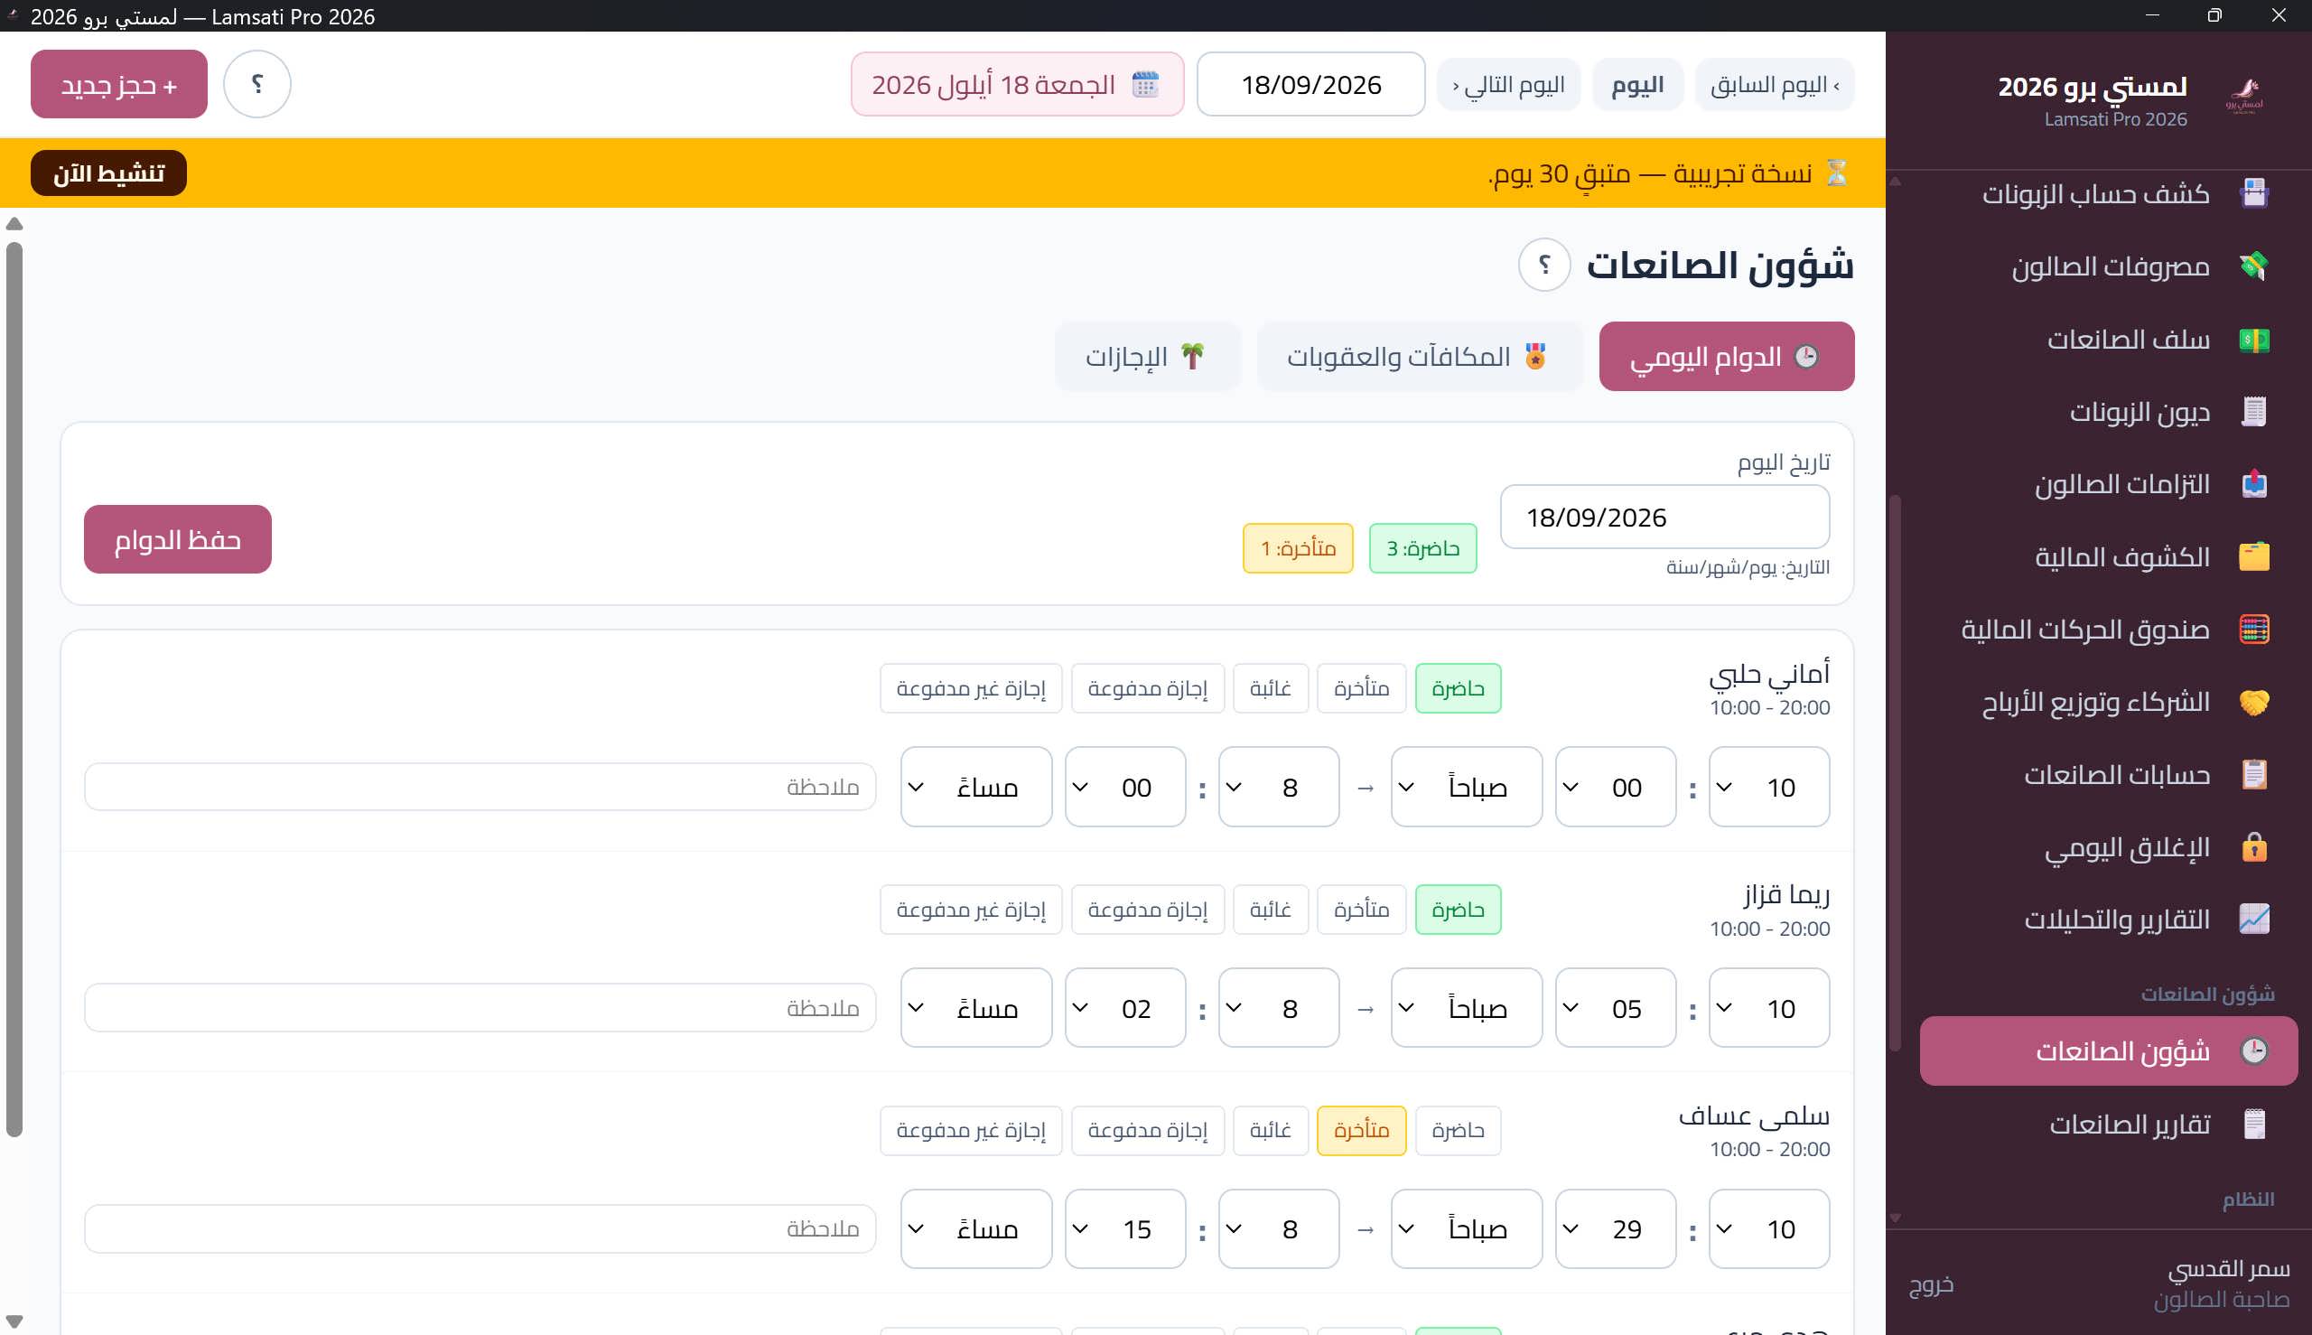Viewport: 2312px width, 1335px height.
Task: Open ريما قزاز start minutes 05 dropdown
Action: 1616,1008
